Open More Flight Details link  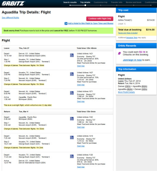click(x=126, y=92)
